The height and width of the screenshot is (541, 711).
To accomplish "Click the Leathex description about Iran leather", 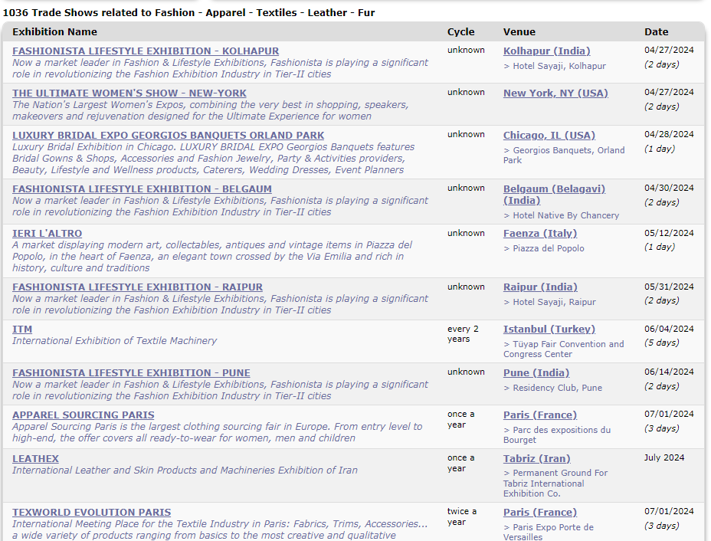I will tap(185, 471).
